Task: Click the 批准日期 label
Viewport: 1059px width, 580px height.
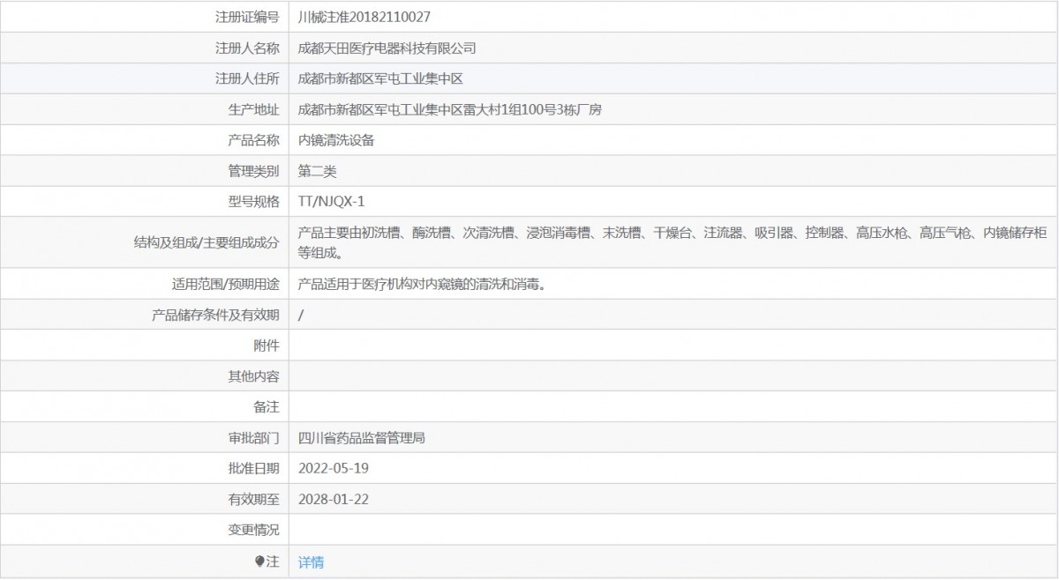Action: tap(253, 468)
